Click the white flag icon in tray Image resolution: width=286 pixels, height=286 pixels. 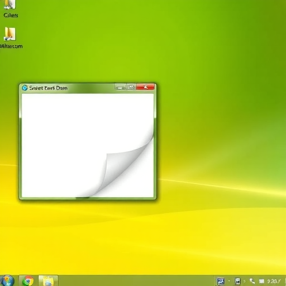[x=261, y=281]
